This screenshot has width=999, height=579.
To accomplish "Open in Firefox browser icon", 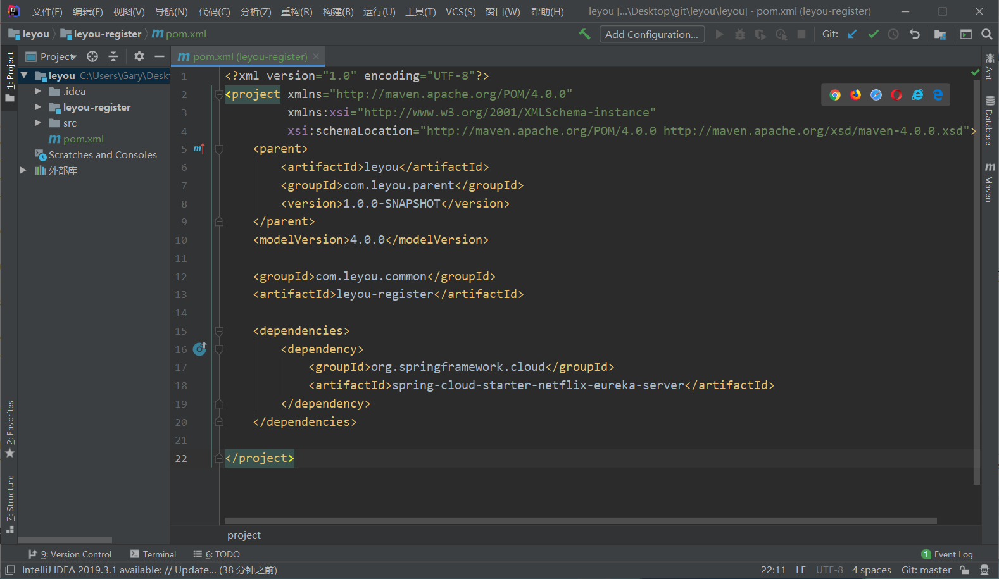I will [x=855, y=95].
